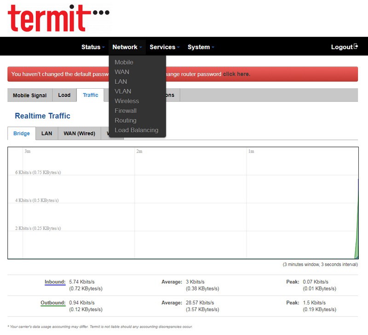368x335 pixels.
Task: Switch to the Mobile Signal tab
Action: (29, 95)
